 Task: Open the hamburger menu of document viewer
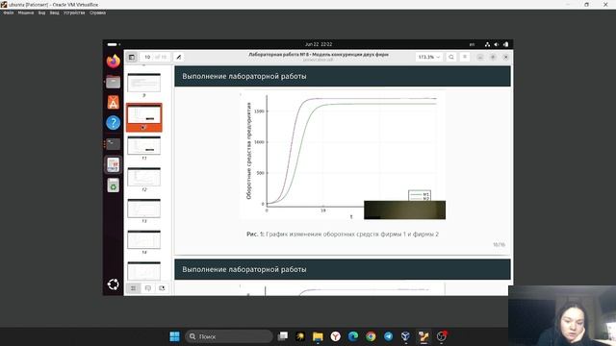tap(465, 58)
